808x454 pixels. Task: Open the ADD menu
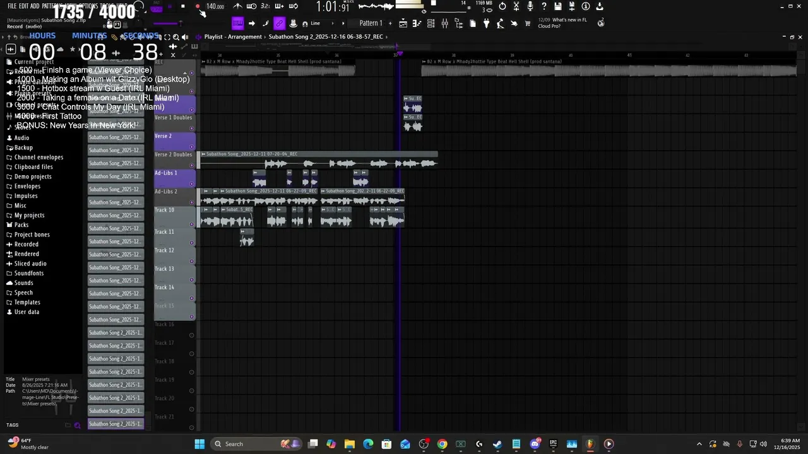pos(35,6)
